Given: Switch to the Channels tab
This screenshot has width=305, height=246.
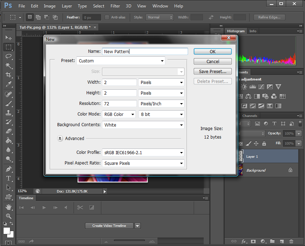Looking at the screenshot, I should click(250, 116).
